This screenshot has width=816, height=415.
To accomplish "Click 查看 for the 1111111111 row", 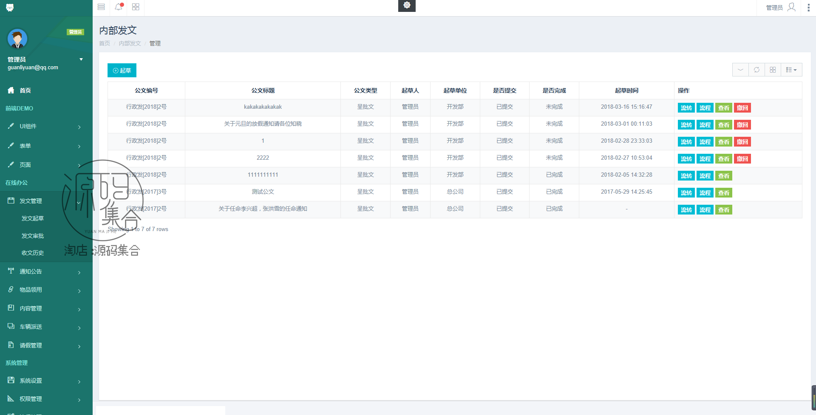I will coord(724,176).
